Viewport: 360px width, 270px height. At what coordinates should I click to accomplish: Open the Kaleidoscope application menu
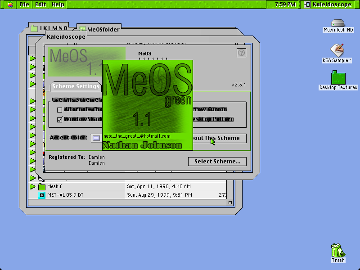coord(328,4)
